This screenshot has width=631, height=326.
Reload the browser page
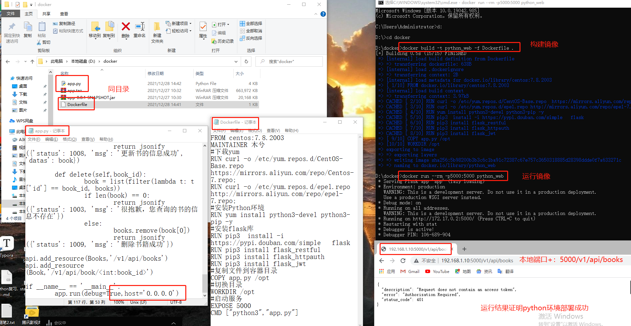403,261
